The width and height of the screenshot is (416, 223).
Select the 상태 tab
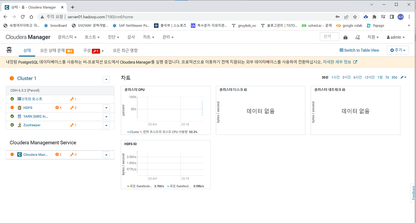27,50
